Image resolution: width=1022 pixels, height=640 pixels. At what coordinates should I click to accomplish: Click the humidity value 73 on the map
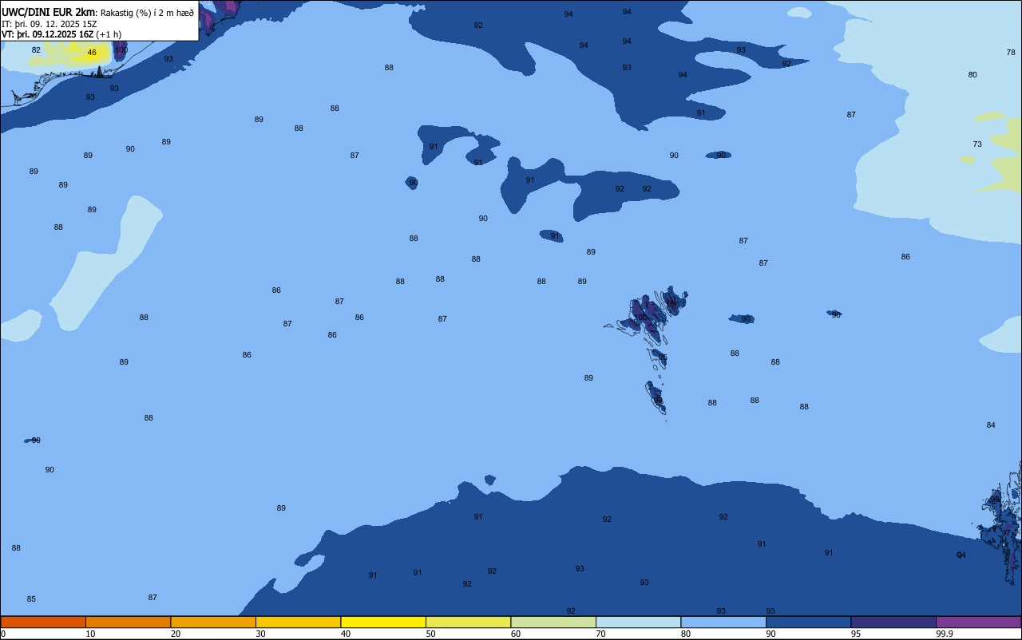977,144
